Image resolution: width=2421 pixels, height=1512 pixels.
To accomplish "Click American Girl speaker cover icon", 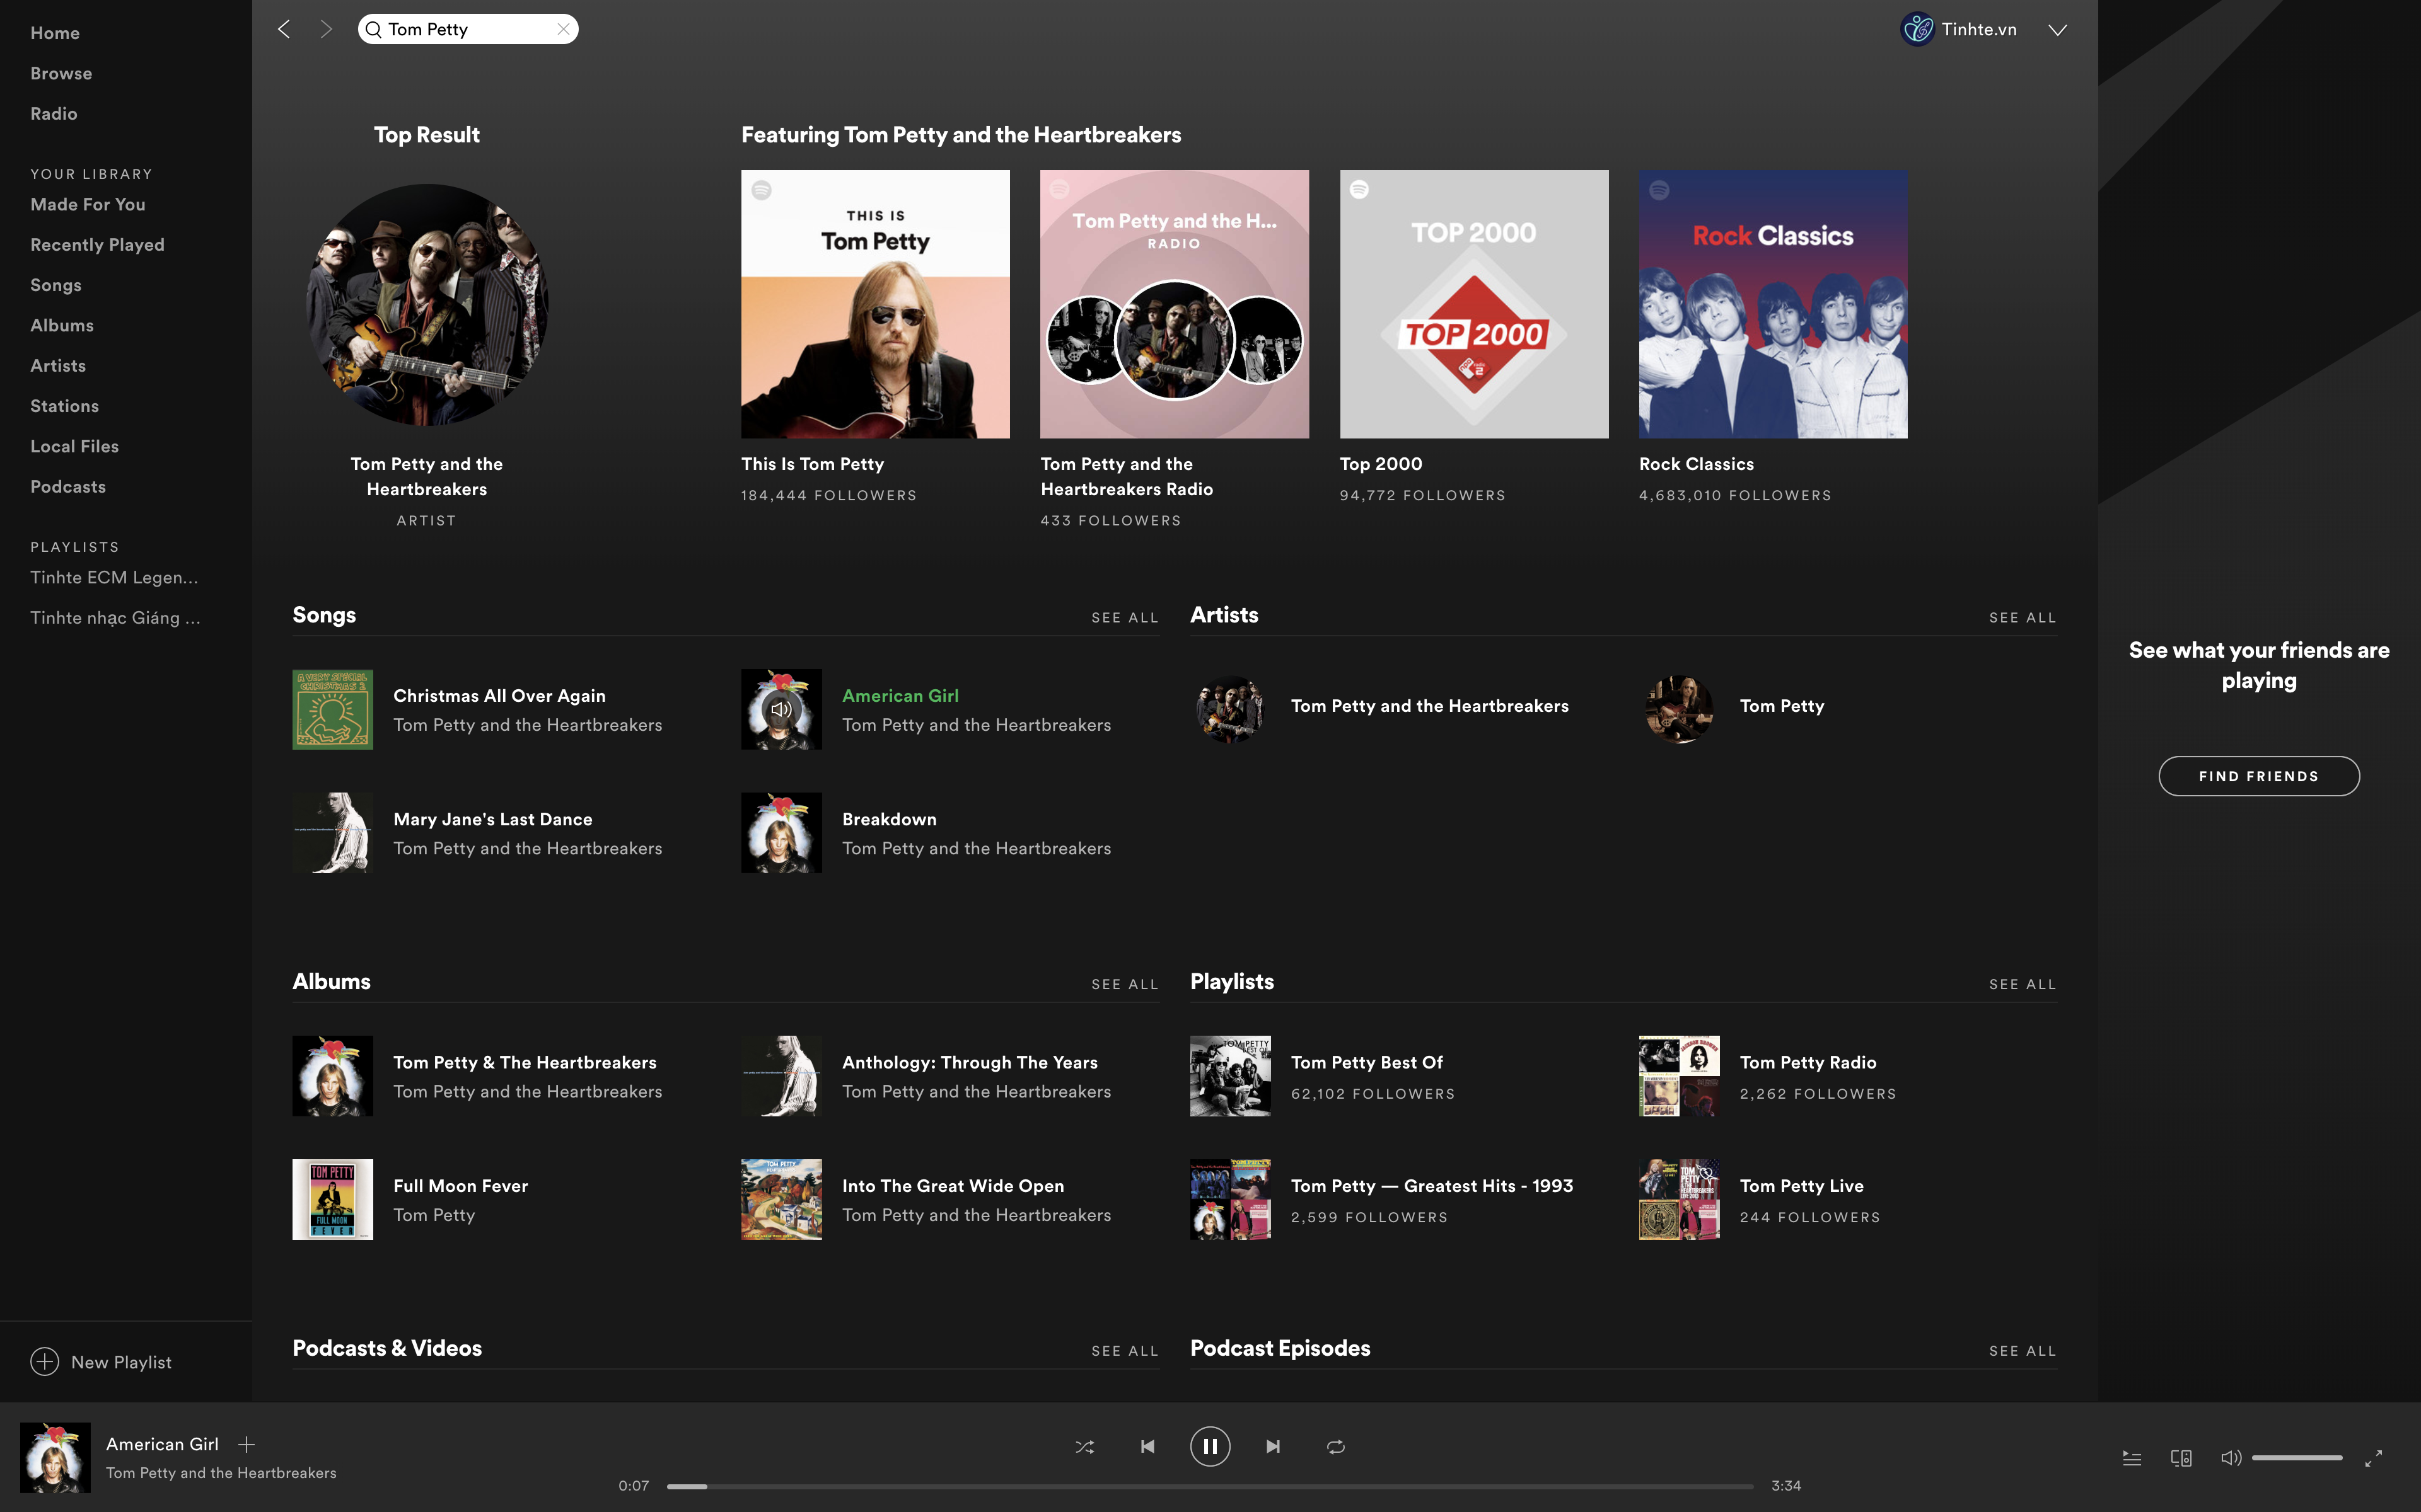I will coord(781,709).
